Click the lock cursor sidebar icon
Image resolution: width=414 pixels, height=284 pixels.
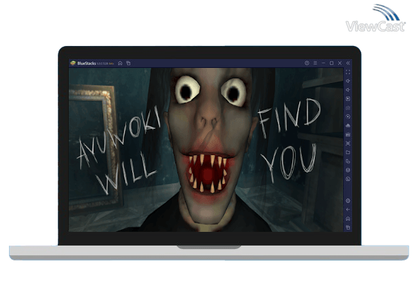coord(348,99)
